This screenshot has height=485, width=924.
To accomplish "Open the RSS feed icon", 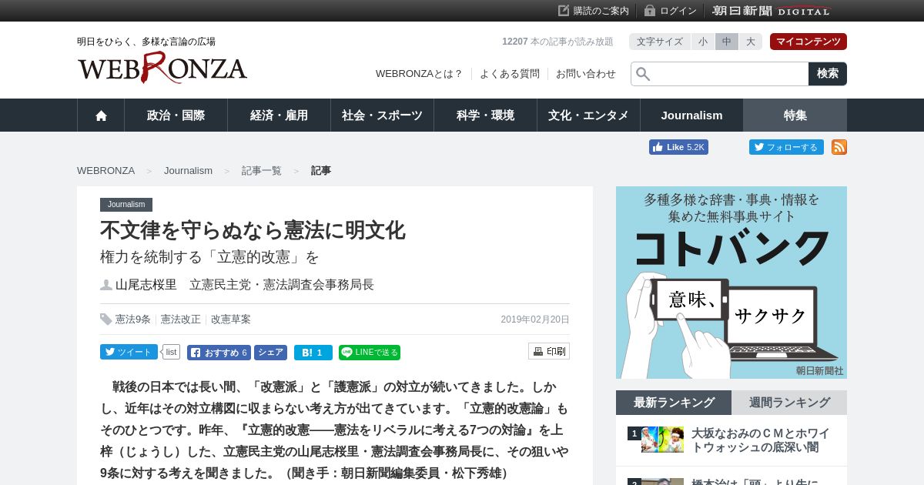I will click(839, 147).
